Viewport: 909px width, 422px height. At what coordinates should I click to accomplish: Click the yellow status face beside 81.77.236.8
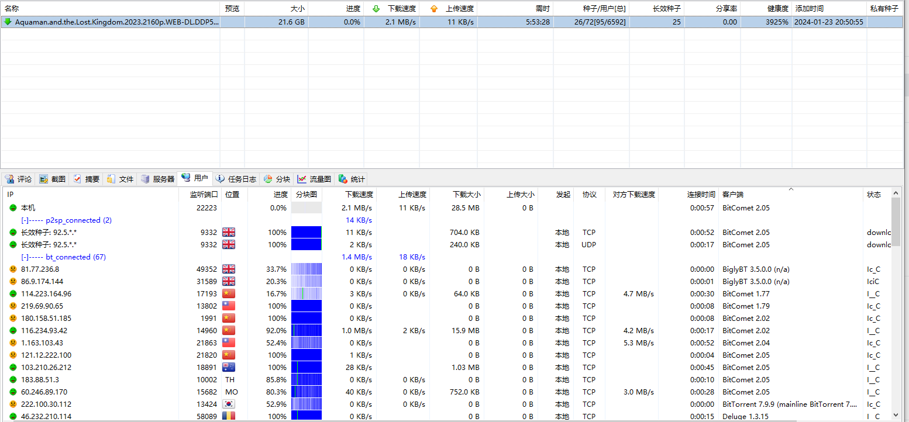pos(13,269)
